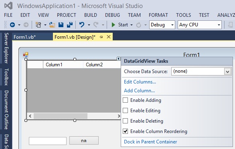Viewport: 235px width, 149px height.
Task: Click the grayed device icon after Any CPU
Action: (x=230, y=25)
